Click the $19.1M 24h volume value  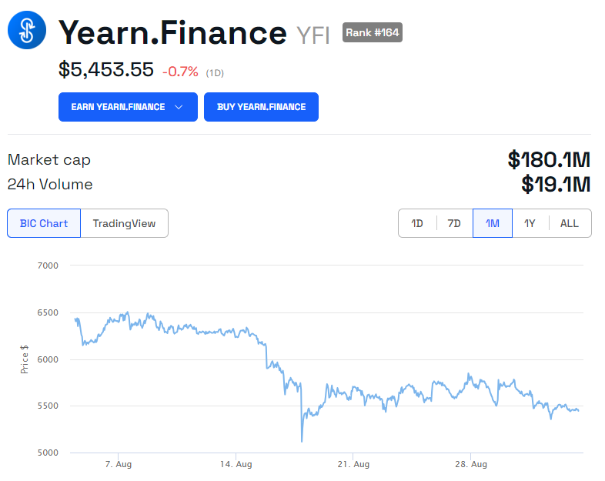click(x=555, y=184)
